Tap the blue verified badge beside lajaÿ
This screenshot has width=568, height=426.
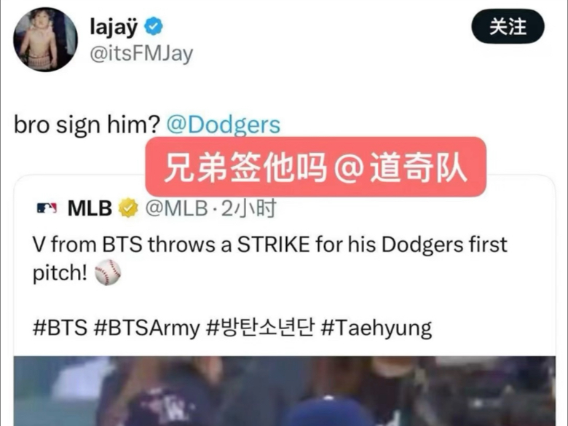[154, 26]
